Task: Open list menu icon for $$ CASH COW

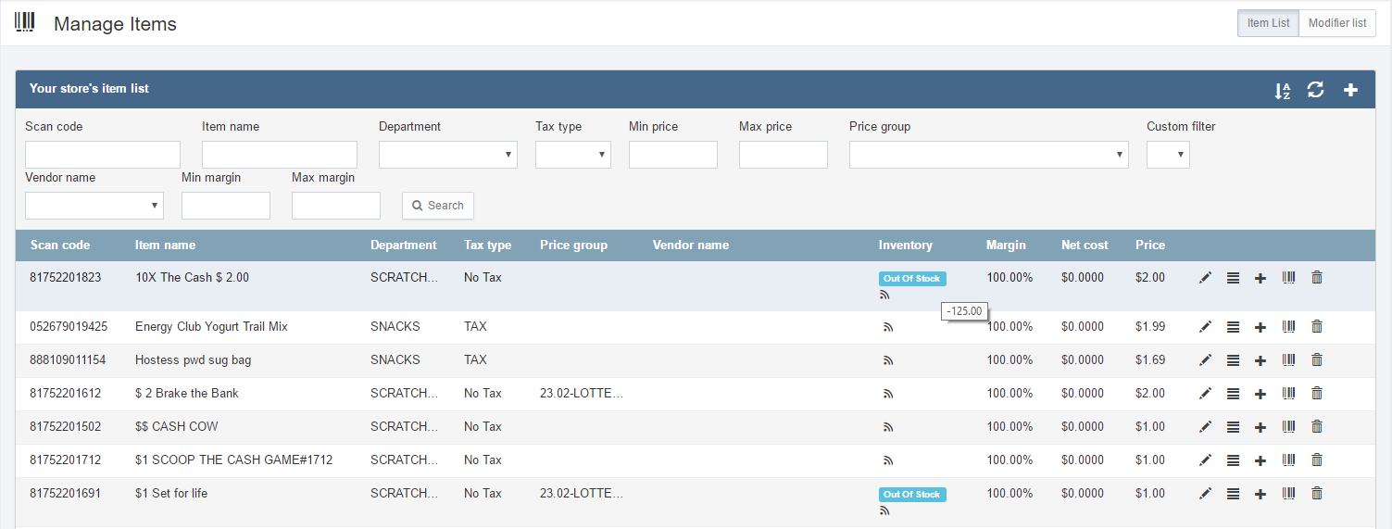Action: [1233, 427]
